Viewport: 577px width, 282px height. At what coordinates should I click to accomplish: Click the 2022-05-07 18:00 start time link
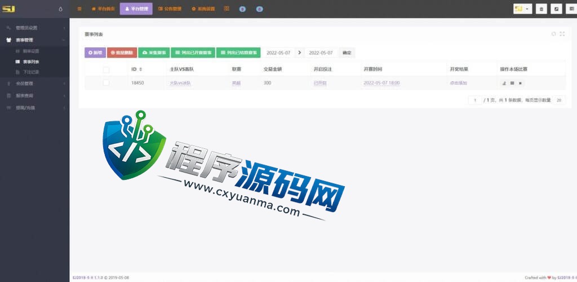point(381,83)
